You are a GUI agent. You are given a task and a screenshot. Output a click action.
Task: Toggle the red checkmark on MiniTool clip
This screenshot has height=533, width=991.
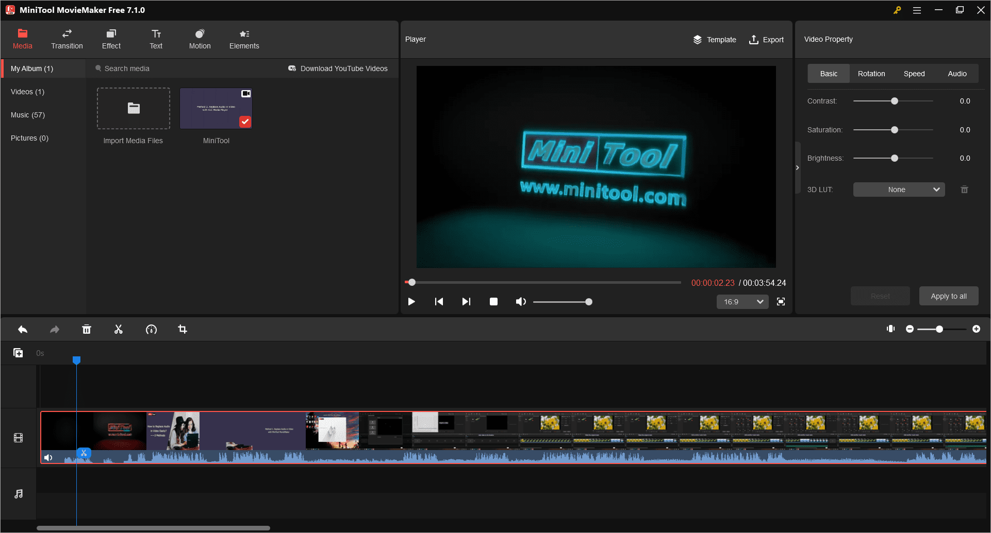pyautogui.click(x=245, y=122)
